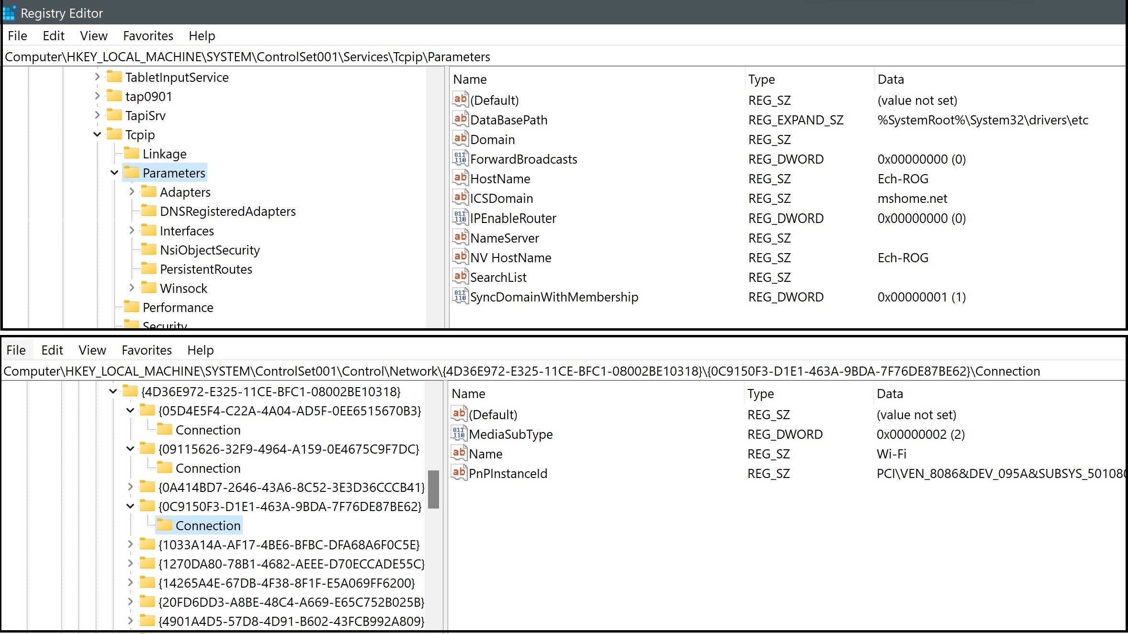
Task: Click the string icon beside ICSDomain
Action: click(460, 198)
